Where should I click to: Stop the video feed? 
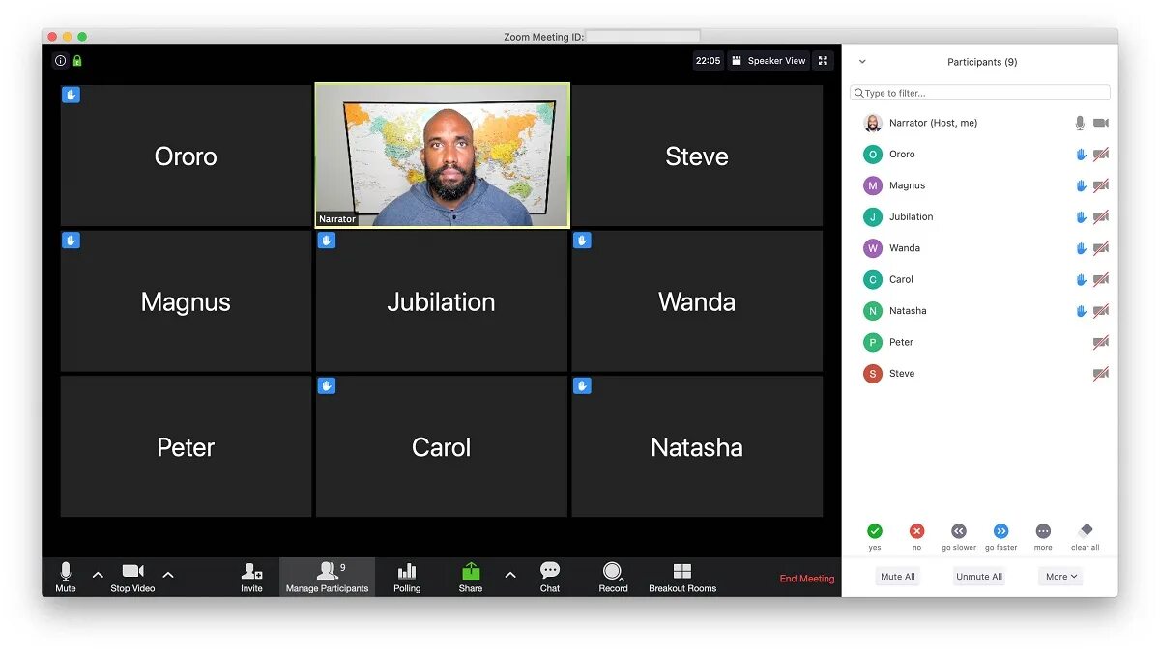click(133, 577)
